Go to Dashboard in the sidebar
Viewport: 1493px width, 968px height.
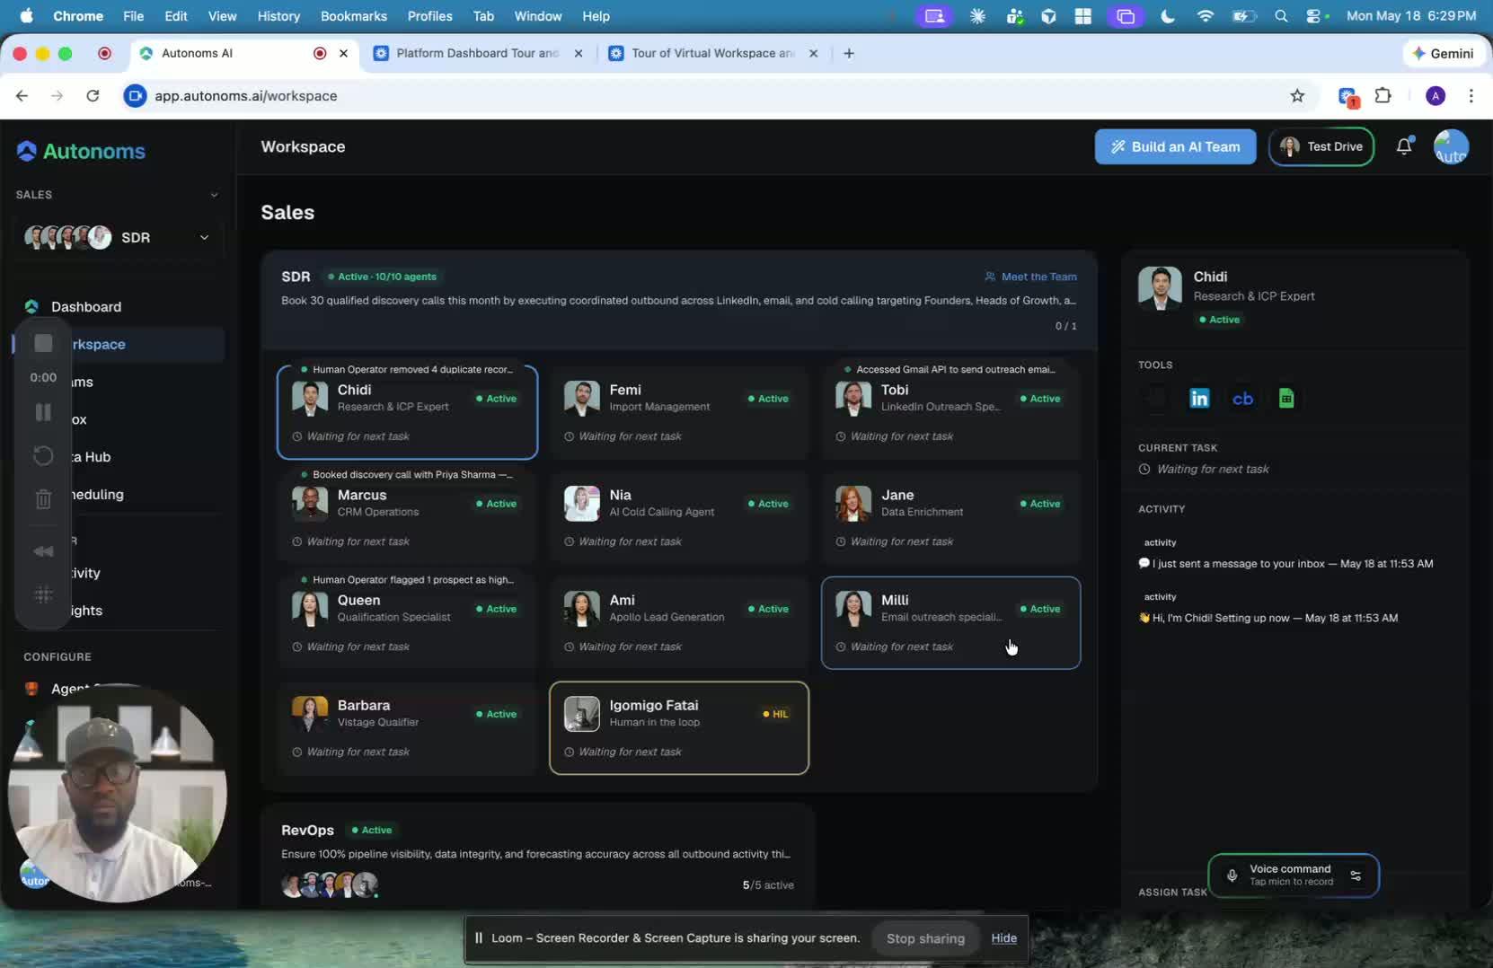coord(86,306)
